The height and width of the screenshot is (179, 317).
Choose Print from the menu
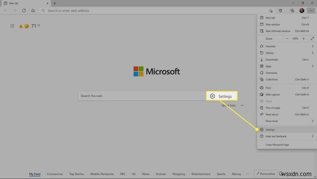[287, 88]
